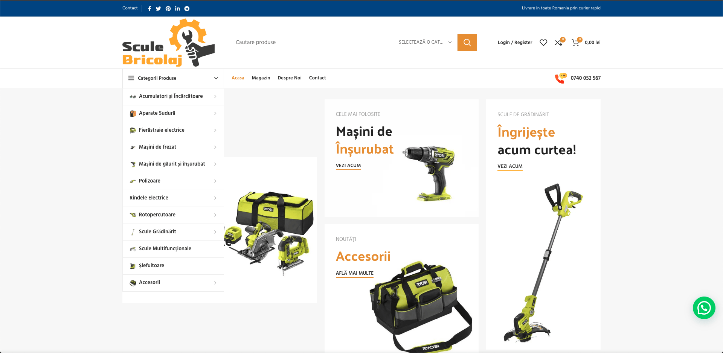The height and width of the screenshot is (353, 723).
Task: Click the Șlefuitoare category icon
Action: pyautogui.click(x=133, y=266)
